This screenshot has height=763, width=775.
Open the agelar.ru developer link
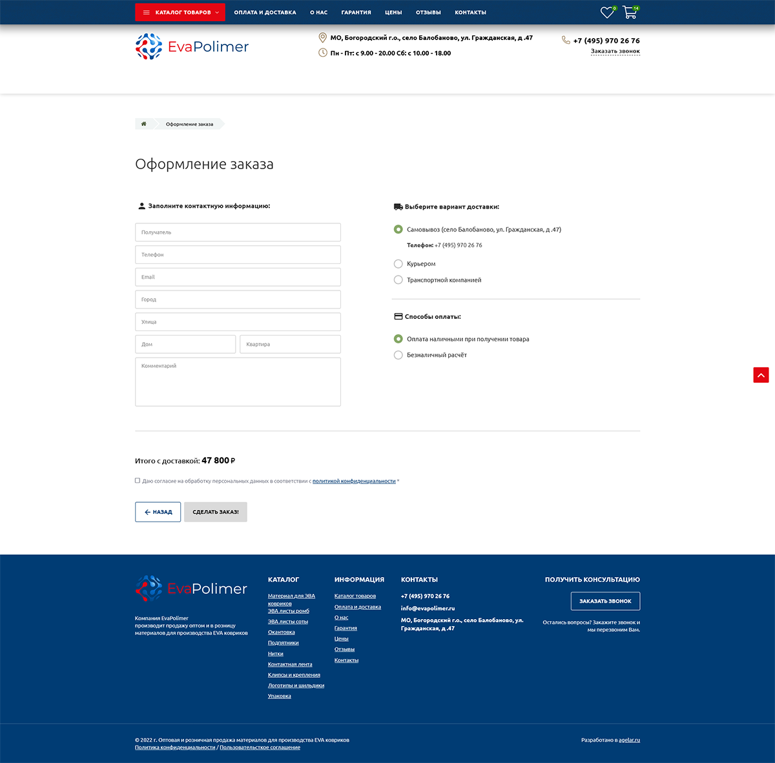(629, 740)
